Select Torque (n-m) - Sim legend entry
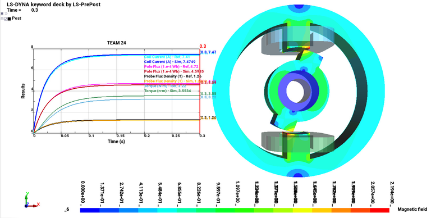 168,90
